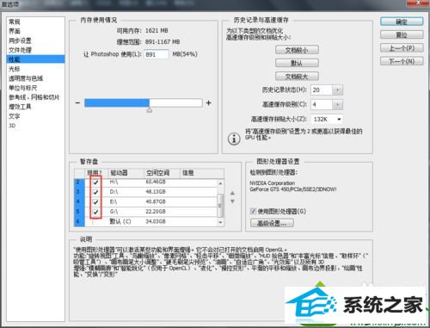Toggle the H:\ scratch disk checkbox
This screenshot has height=328, width=430.
pos(95,183)
